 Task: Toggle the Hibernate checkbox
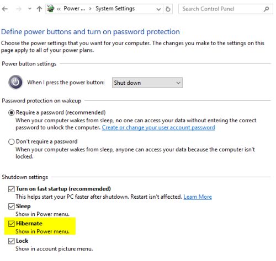point(12,224)
